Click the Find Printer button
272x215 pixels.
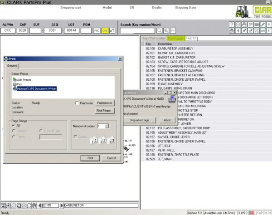[105, 111]
